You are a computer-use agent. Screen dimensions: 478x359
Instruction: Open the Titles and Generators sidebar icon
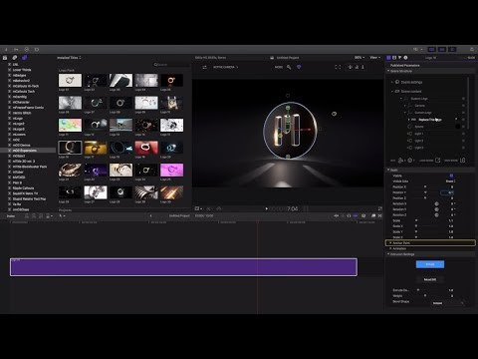[24, 58]
